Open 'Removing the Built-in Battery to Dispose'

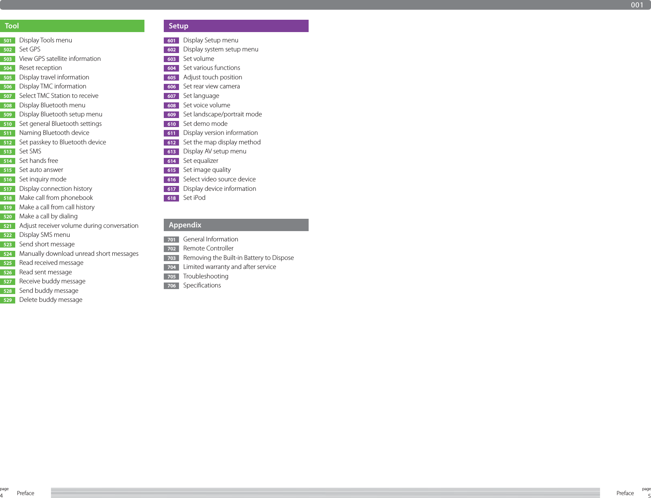[239, 258]
